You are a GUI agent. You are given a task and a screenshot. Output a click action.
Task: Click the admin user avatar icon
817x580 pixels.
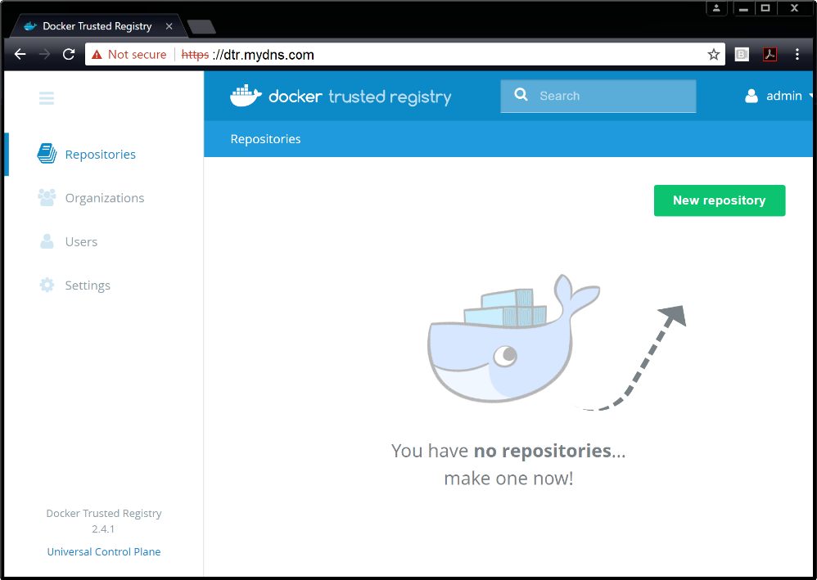pos(752,96)
